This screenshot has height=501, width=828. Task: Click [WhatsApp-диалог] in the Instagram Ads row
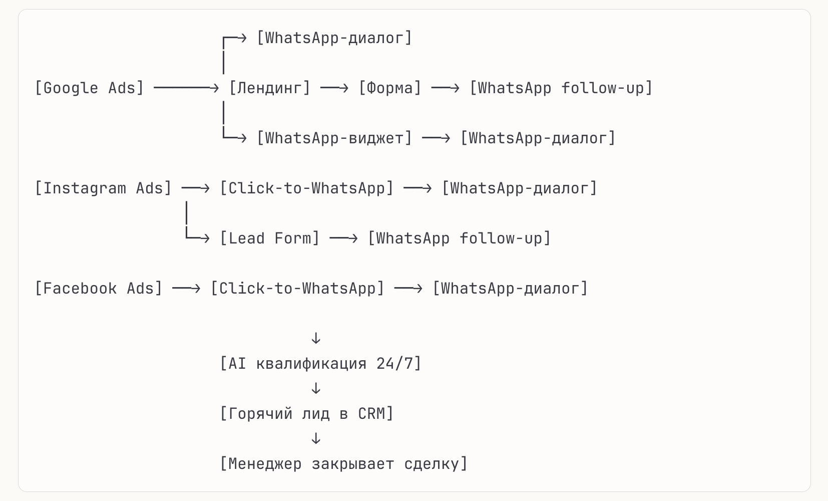[x=519, y=188]
